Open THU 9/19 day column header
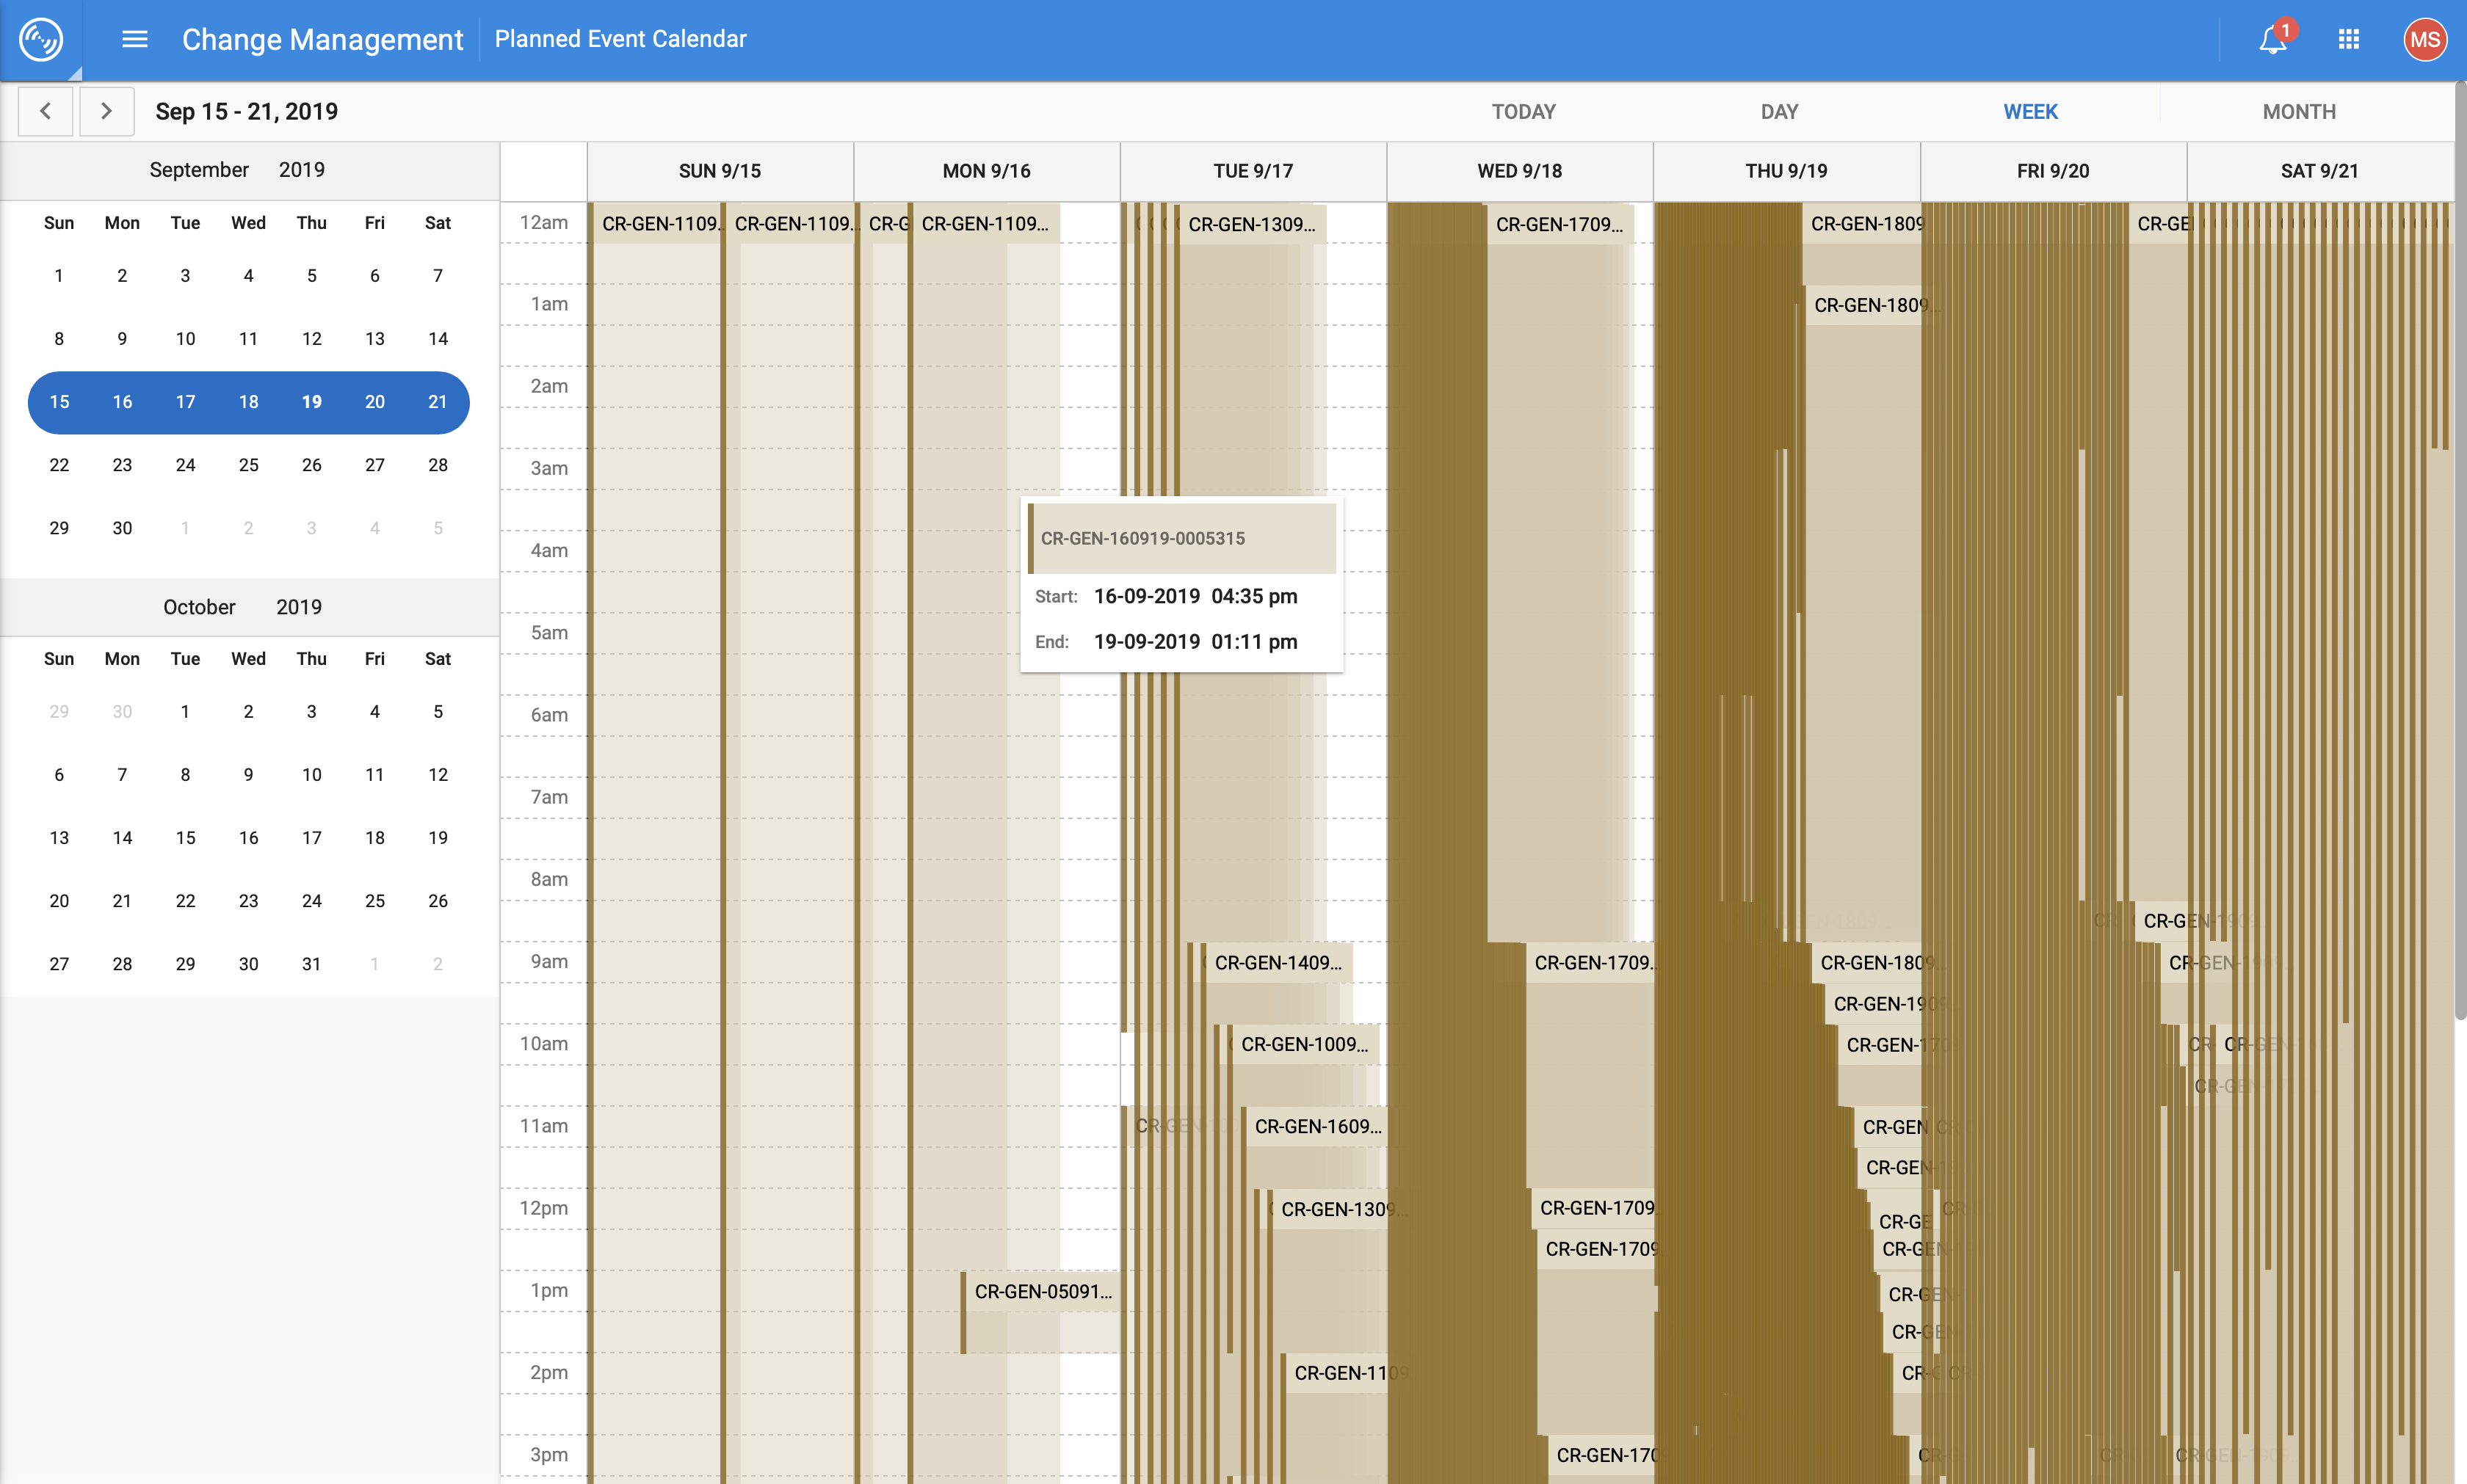The image size is (2467, 1484). pos(1786,171)
